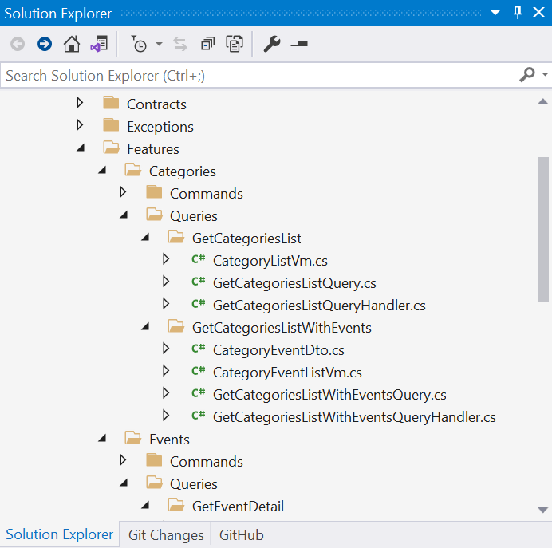Open the CategoryEventDto.cs file name
This screenshot has width=552, height=548.
click(x=278, y=350)
